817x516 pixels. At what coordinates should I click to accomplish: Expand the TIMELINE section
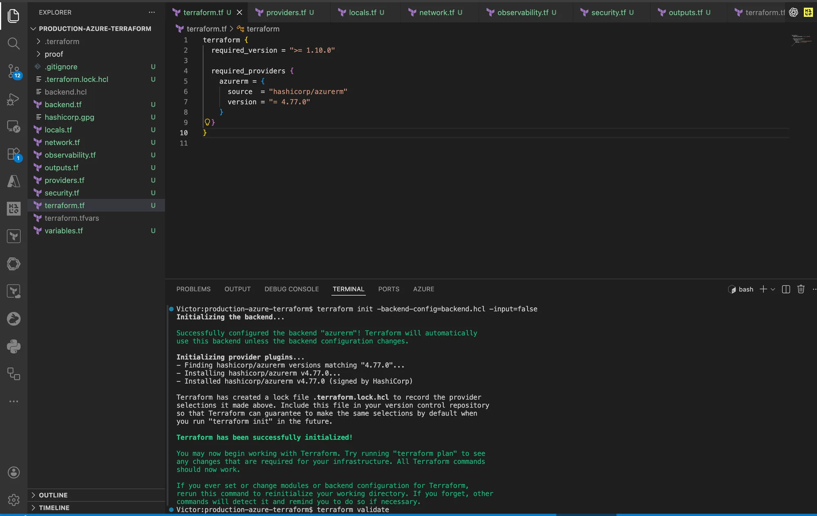click(x=96, y=508)
